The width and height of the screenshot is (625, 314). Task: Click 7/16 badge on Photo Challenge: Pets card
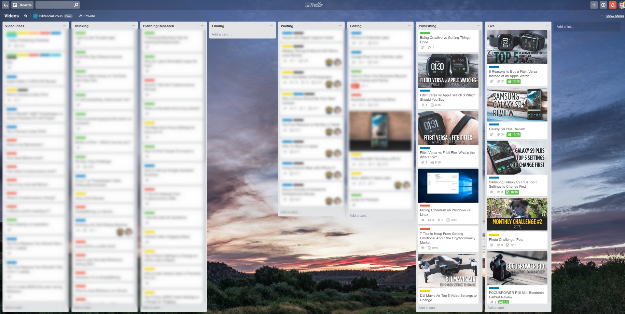pos(511,245)
